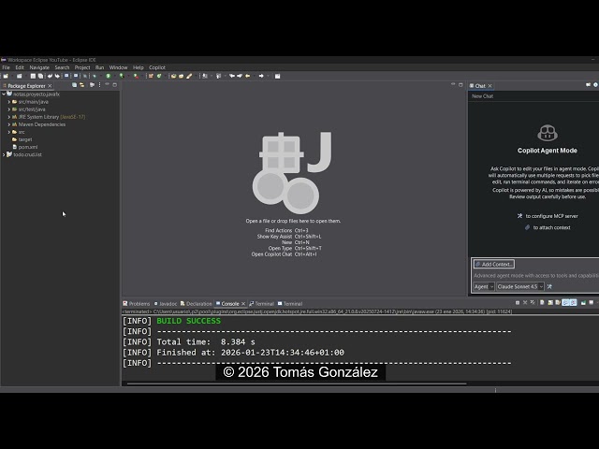This screenshot has height=449, width=599.
Task: Expand the src/main/java folder
Action: point(9,102)
